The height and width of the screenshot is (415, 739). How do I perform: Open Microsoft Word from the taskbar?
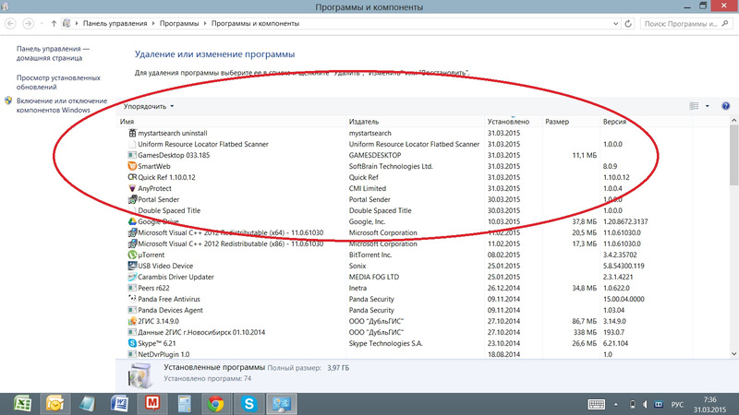pyautogui.click(x=118, y=403)
